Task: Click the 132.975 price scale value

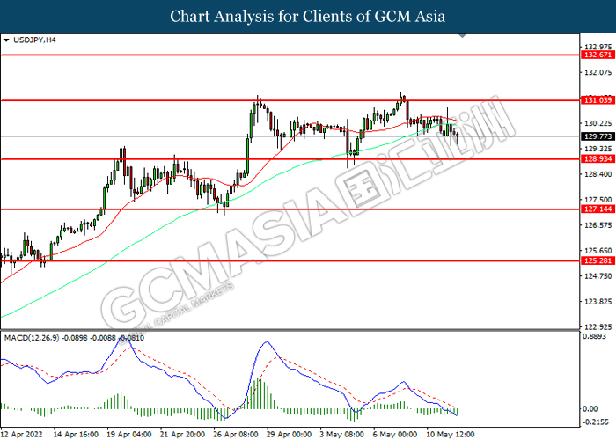Action: click(598, 47)
